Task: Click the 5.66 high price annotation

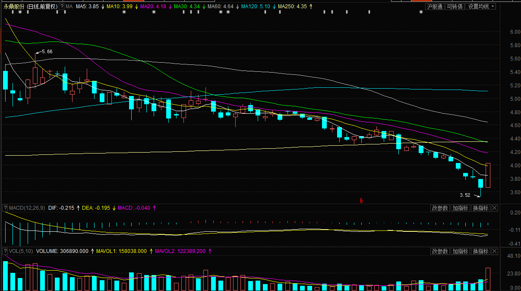Action: pos(47,52)
